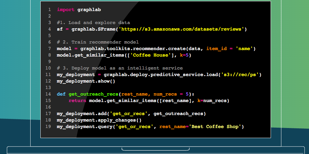
Task: Click 'my_deployment.add' on line 17
Action: point(82,114)
